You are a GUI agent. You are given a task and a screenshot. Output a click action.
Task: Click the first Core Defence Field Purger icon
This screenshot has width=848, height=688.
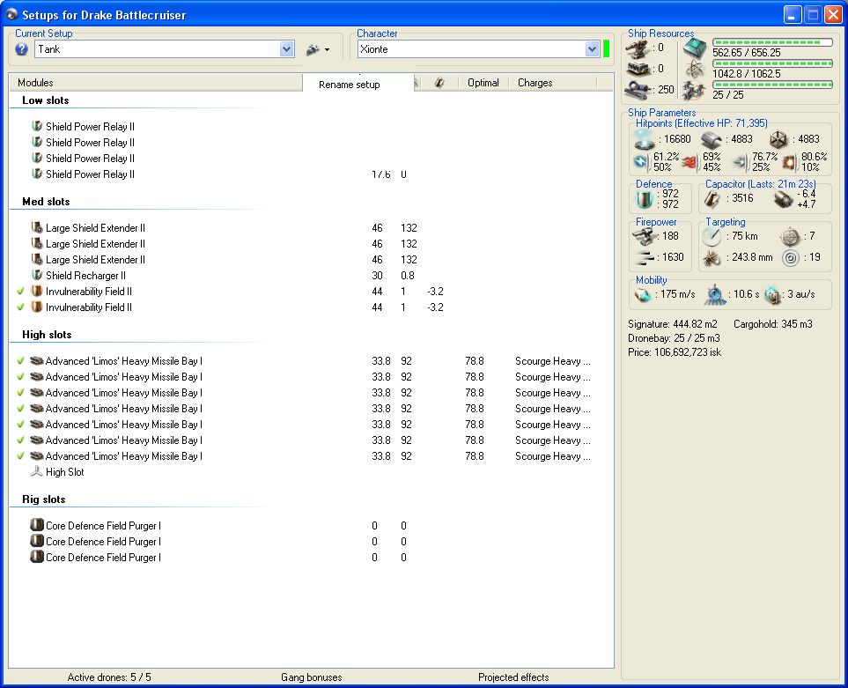[x=37, y=525]
